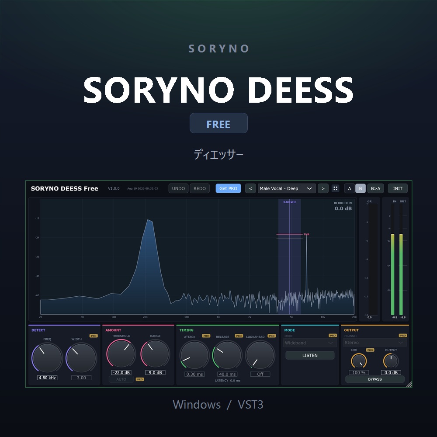
Task: Toggle the AUTO threshold button
Action: tap(121, 379)
